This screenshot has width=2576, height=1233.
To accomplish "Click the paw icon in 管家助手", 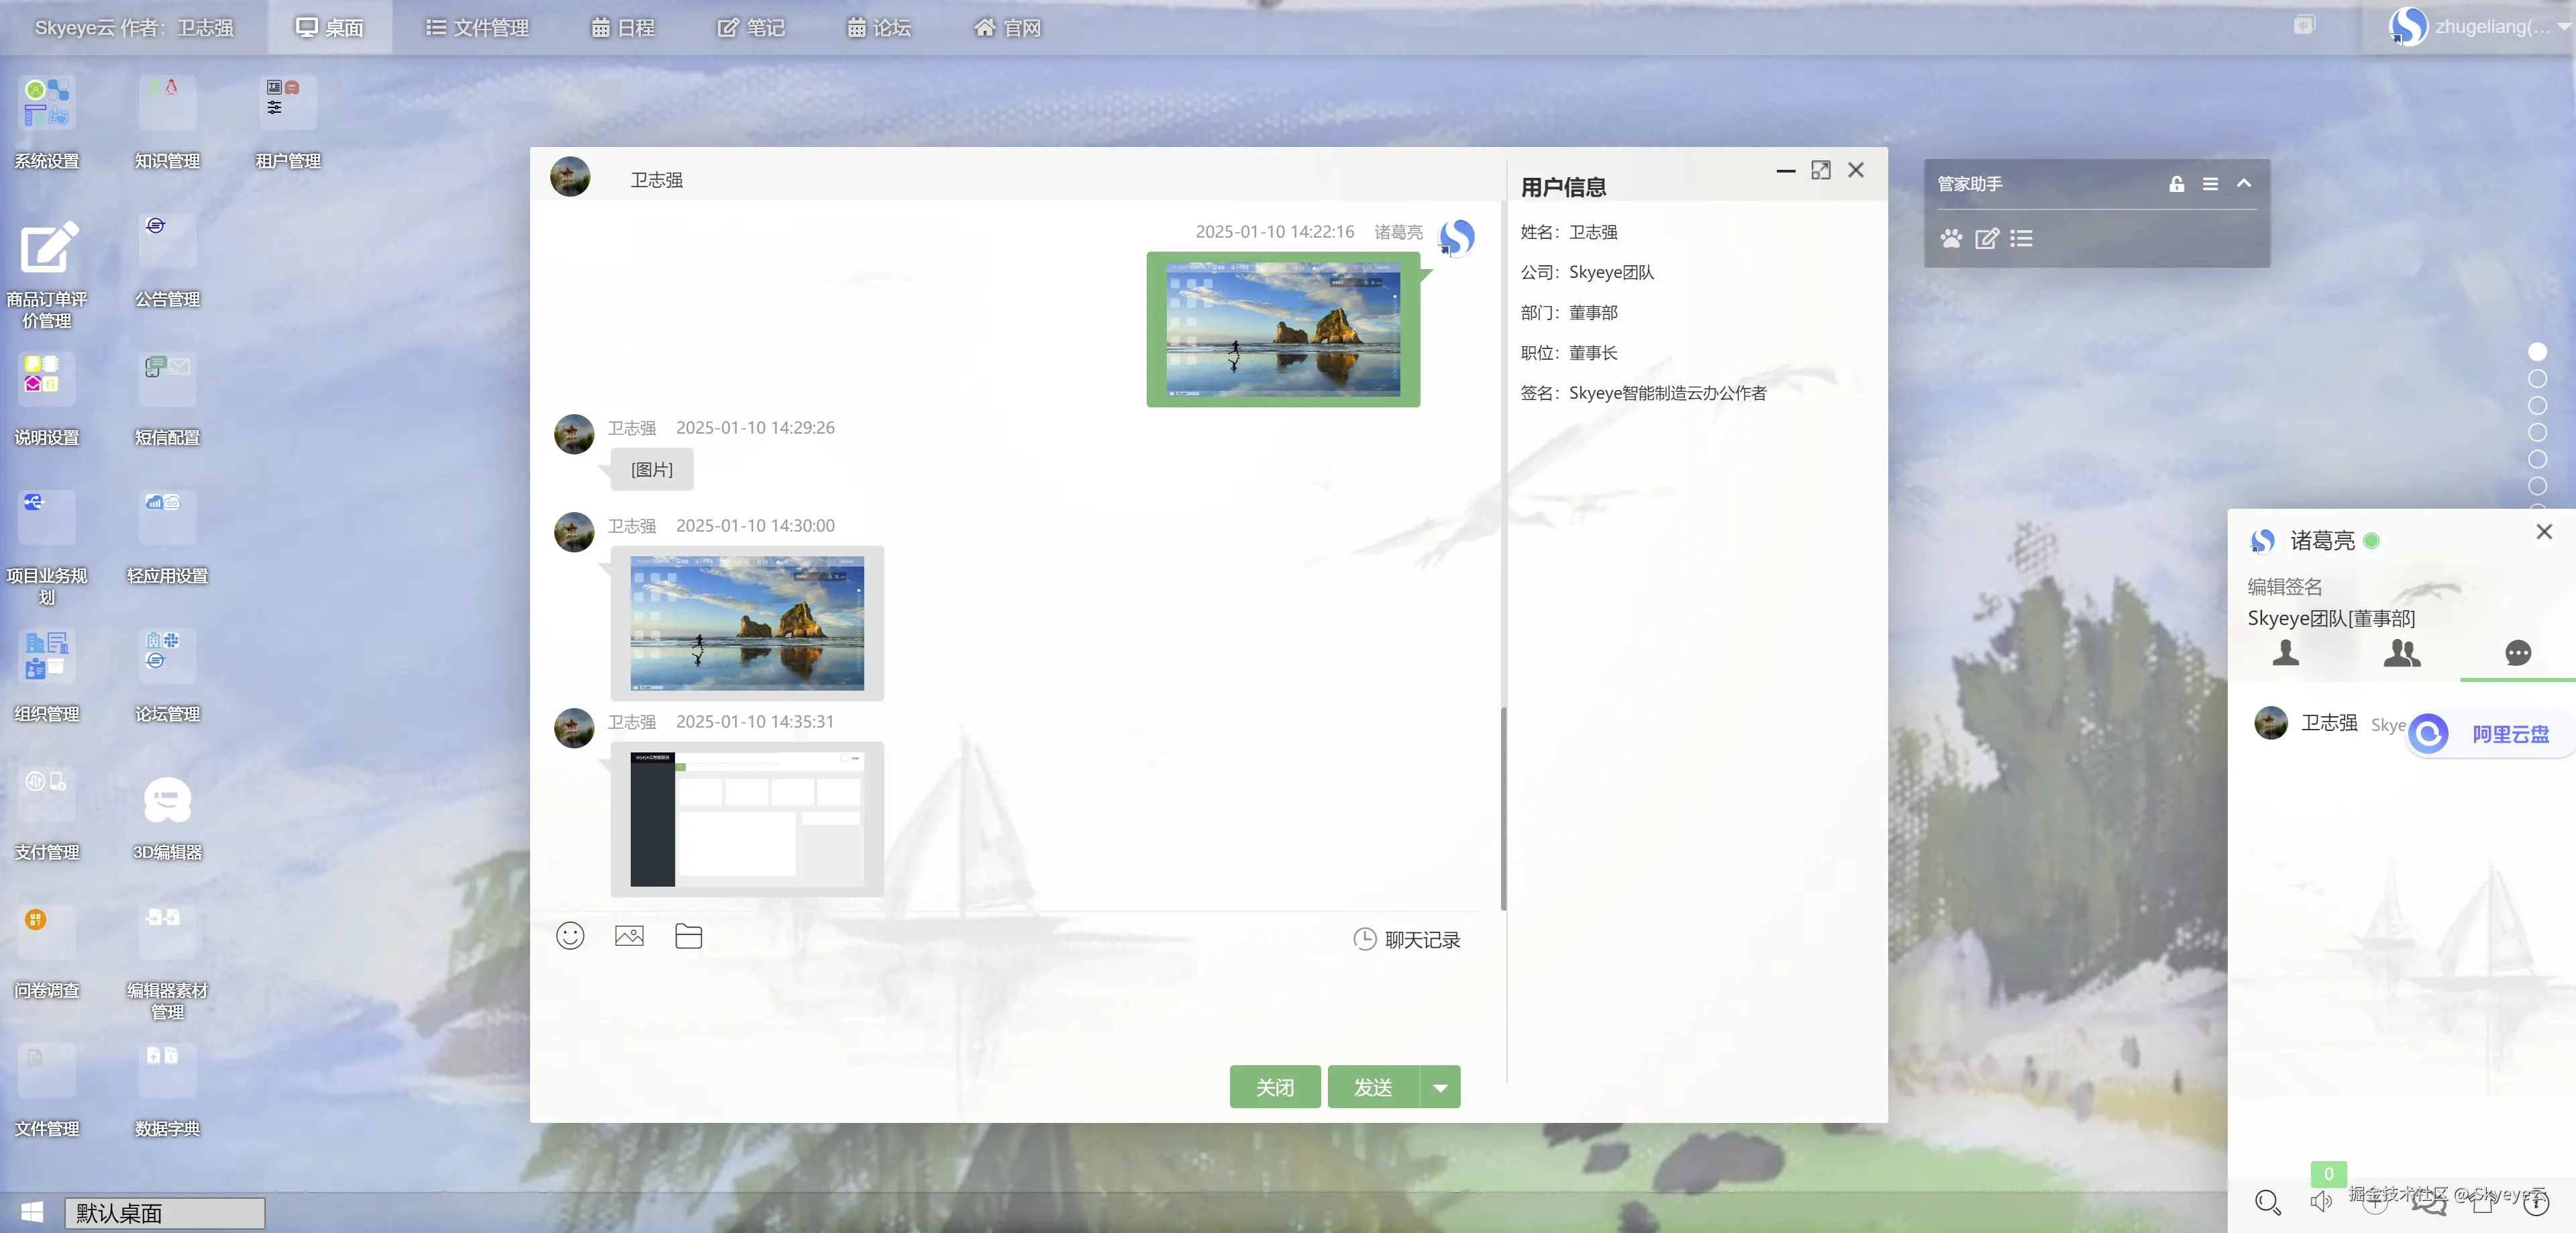I will click(1951, 238).
